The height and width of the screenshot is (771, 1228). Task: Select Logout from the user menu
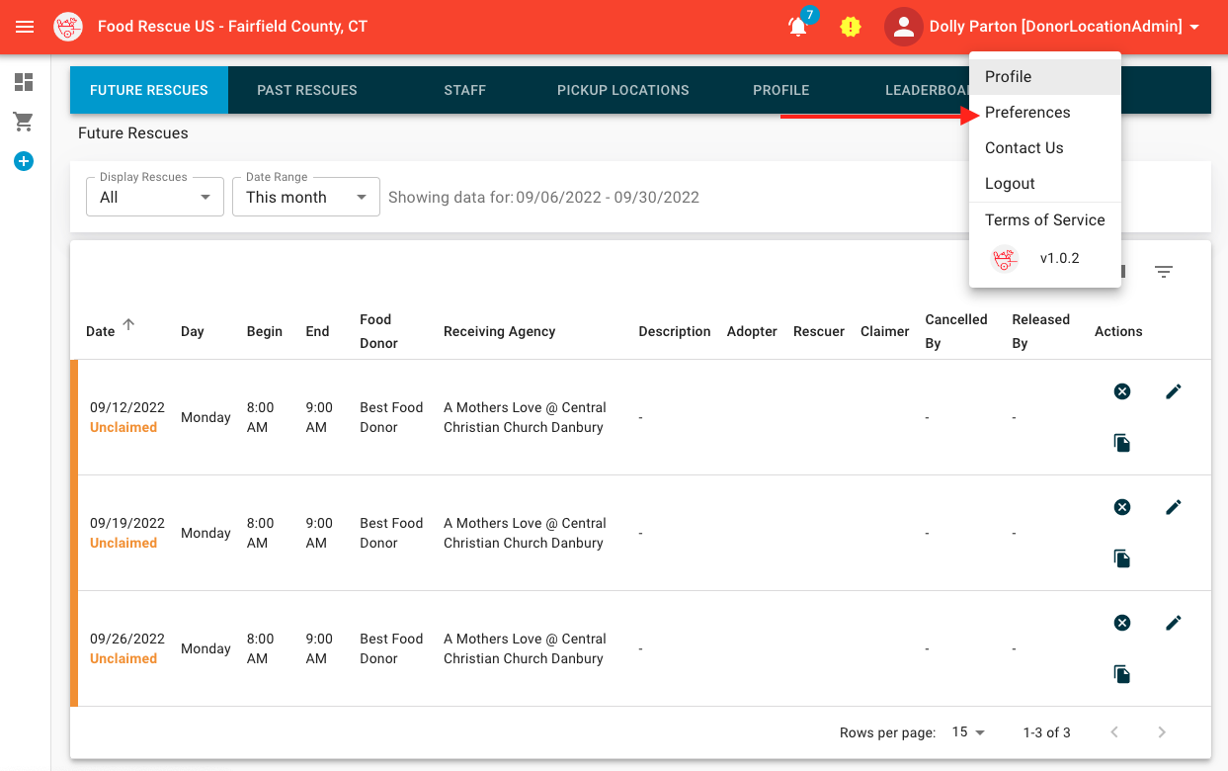click(x=1045, y=184)
